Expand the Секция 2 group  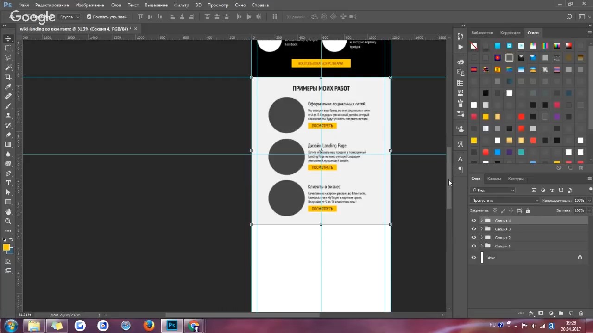point(481,237)
